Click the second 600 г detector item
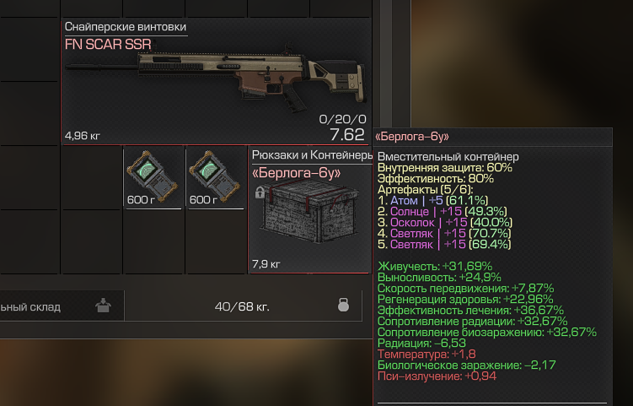 click(x=214, y=176)
